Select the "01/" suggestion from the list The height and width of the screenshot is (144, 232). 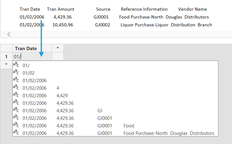26,65
